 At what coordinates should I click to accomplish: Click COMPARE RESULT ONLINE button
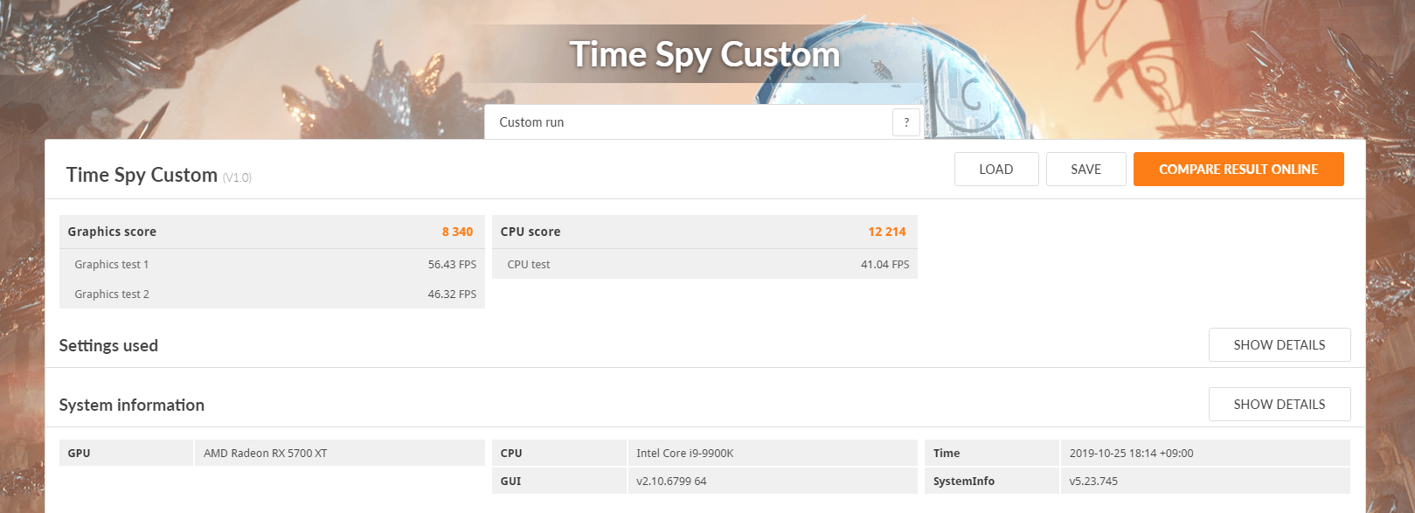click(1238, 170)
